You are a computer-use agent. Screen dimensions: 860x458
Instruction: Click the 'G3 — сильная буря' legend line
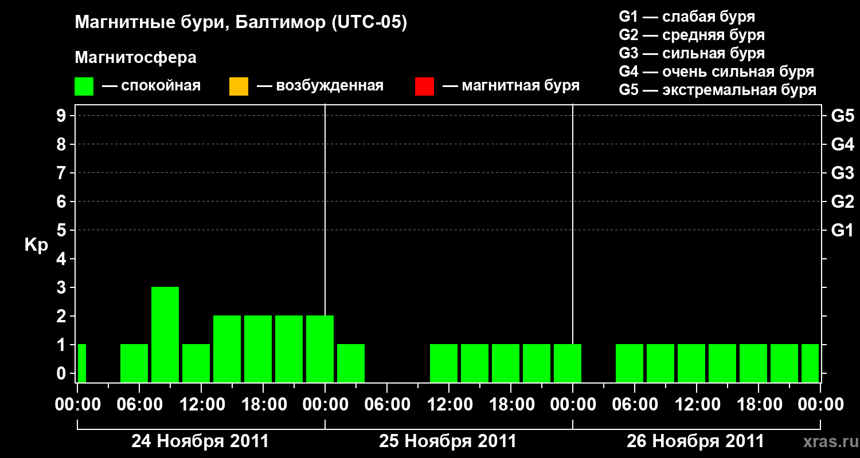(691, 53)
